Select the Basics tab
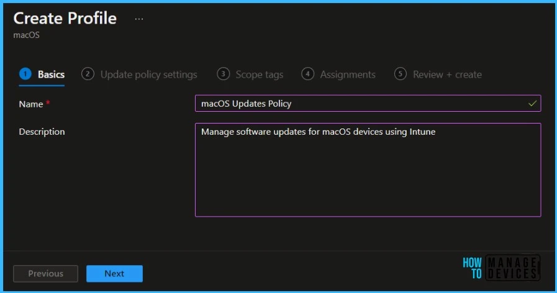 coord(42,74)
